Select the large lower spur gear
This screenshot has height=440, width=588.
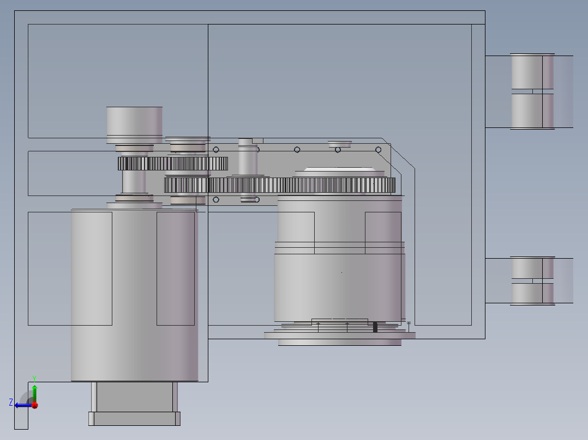(280, 185)
